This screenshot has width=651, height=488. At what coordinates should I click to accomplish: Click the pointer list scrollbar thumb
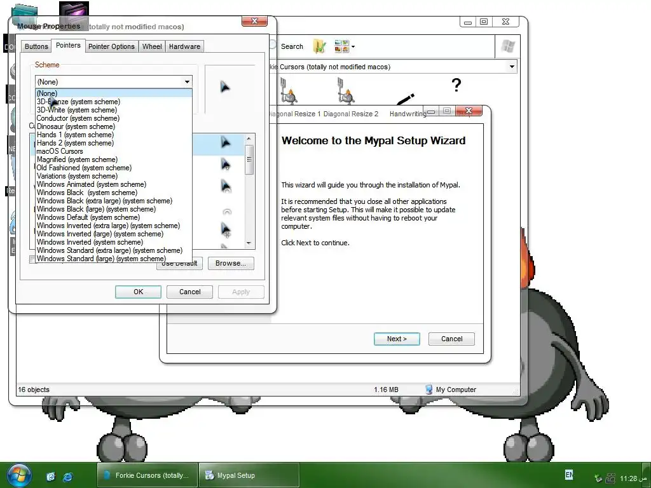point(249,159)
